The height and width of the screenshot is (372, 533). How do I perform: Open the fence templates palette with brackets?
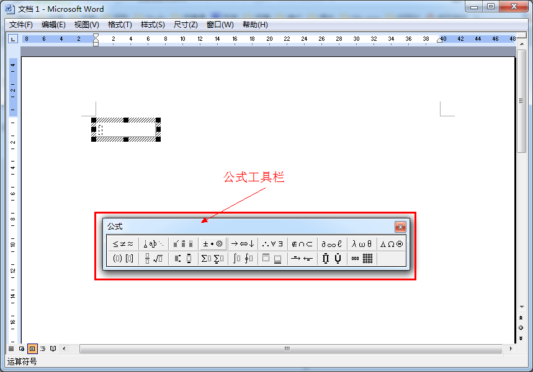tap(123, 259)
